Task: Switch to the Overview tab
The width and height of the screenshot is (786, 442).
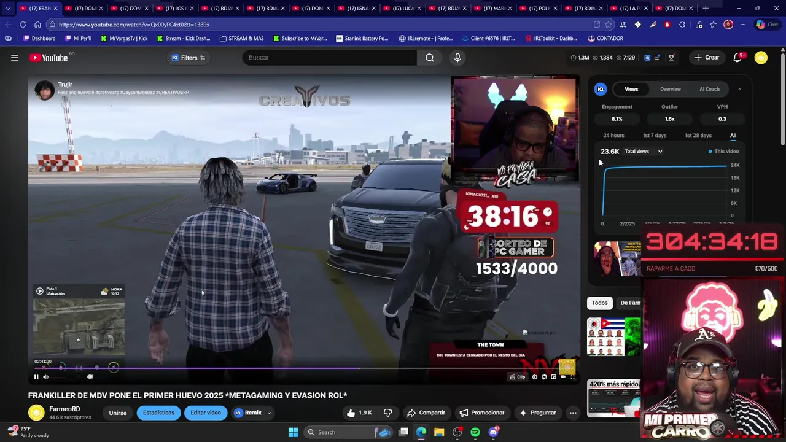Action: tap(671, 89)
